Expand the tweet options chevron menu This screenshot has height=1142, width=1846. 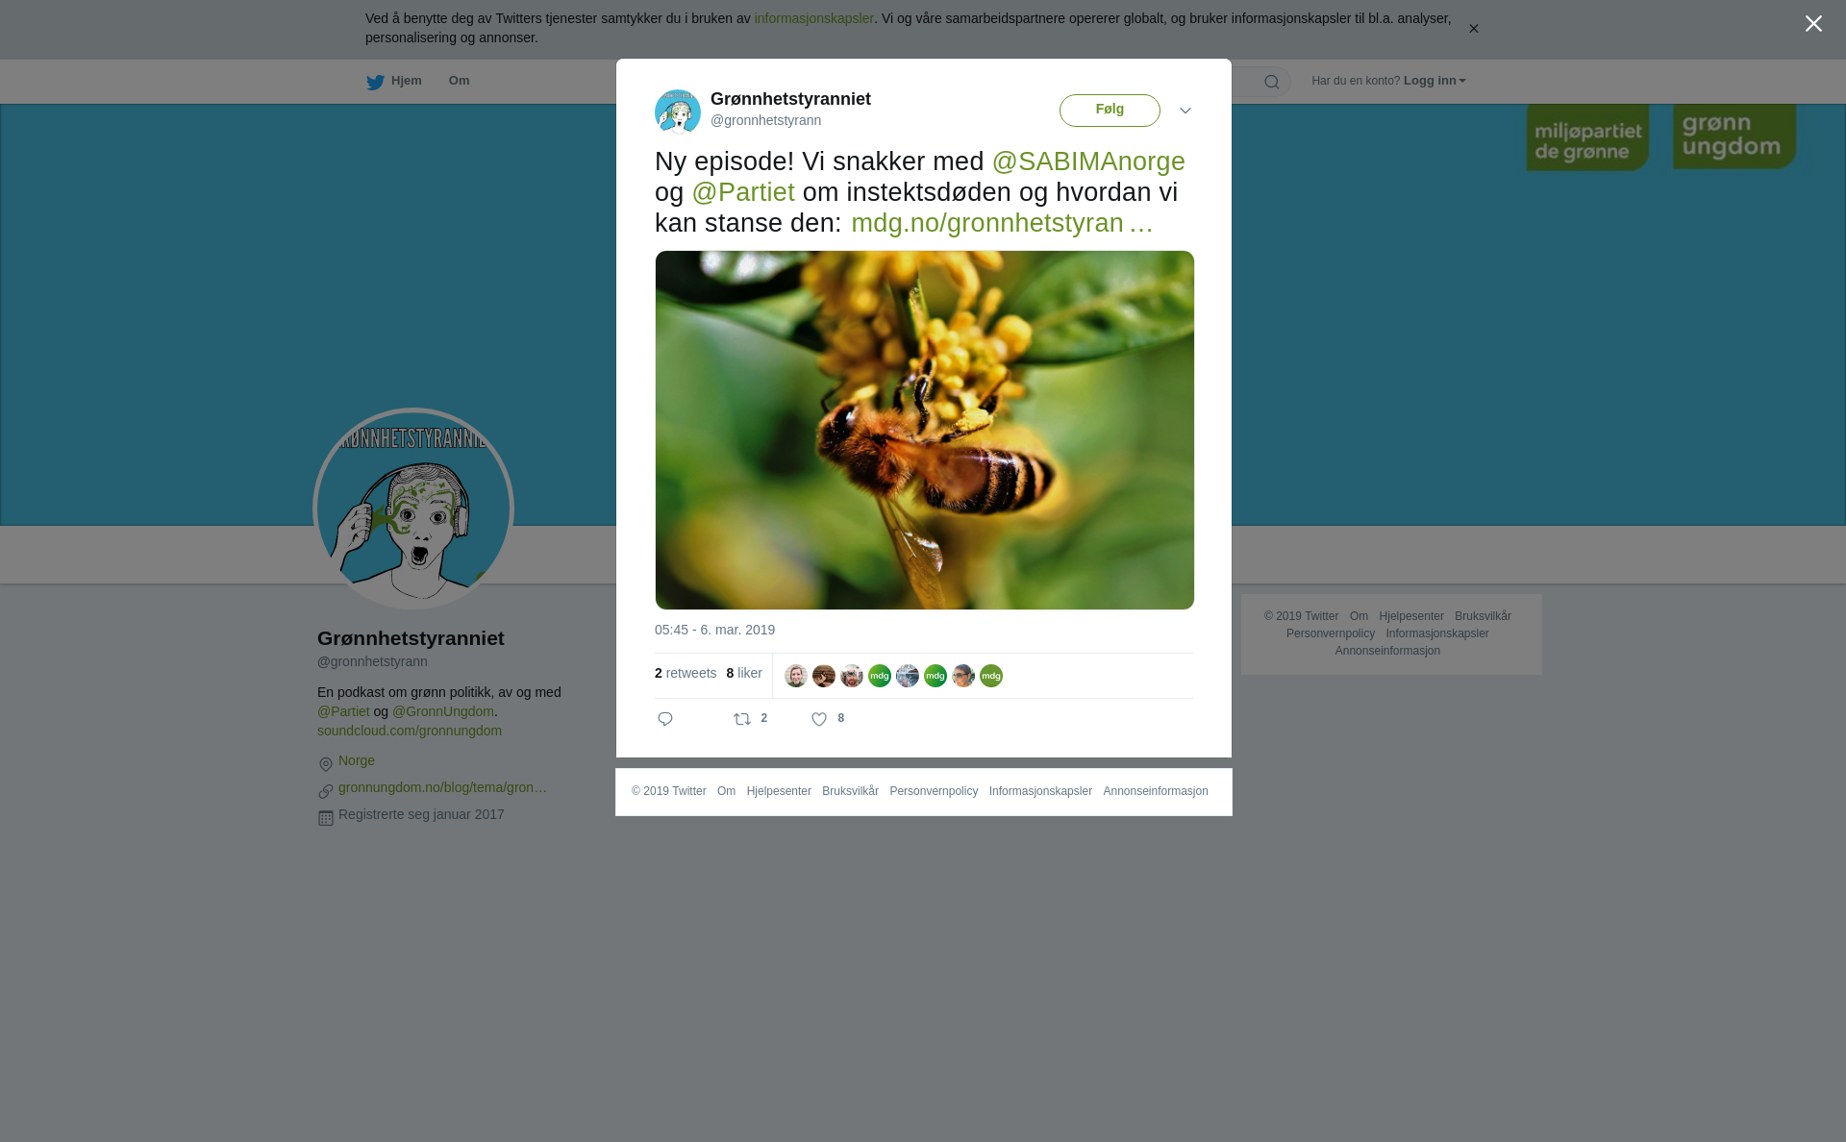(x=1185, y=111)
